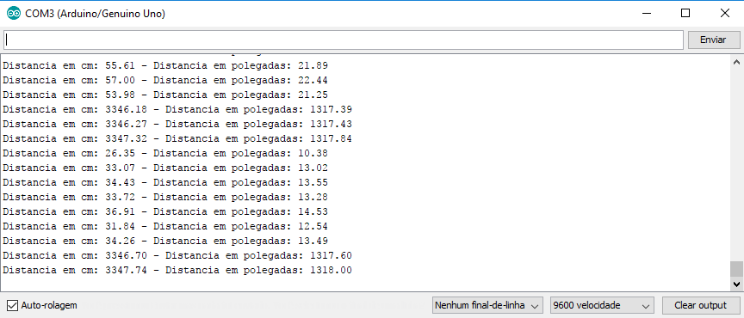Select the line with 33.72 cm reading
The width and height of the screenshot is (744, 318).
pyautogui.click(x=165, y=197)
